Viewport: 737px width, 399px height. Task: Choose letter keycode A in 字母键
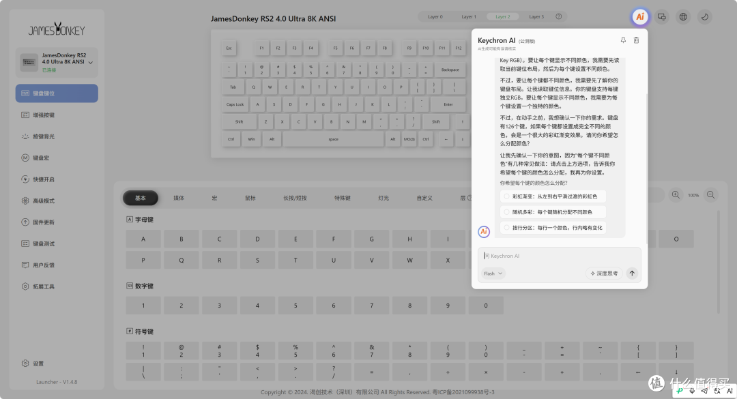pyautogui.click(x=143, y=239)
